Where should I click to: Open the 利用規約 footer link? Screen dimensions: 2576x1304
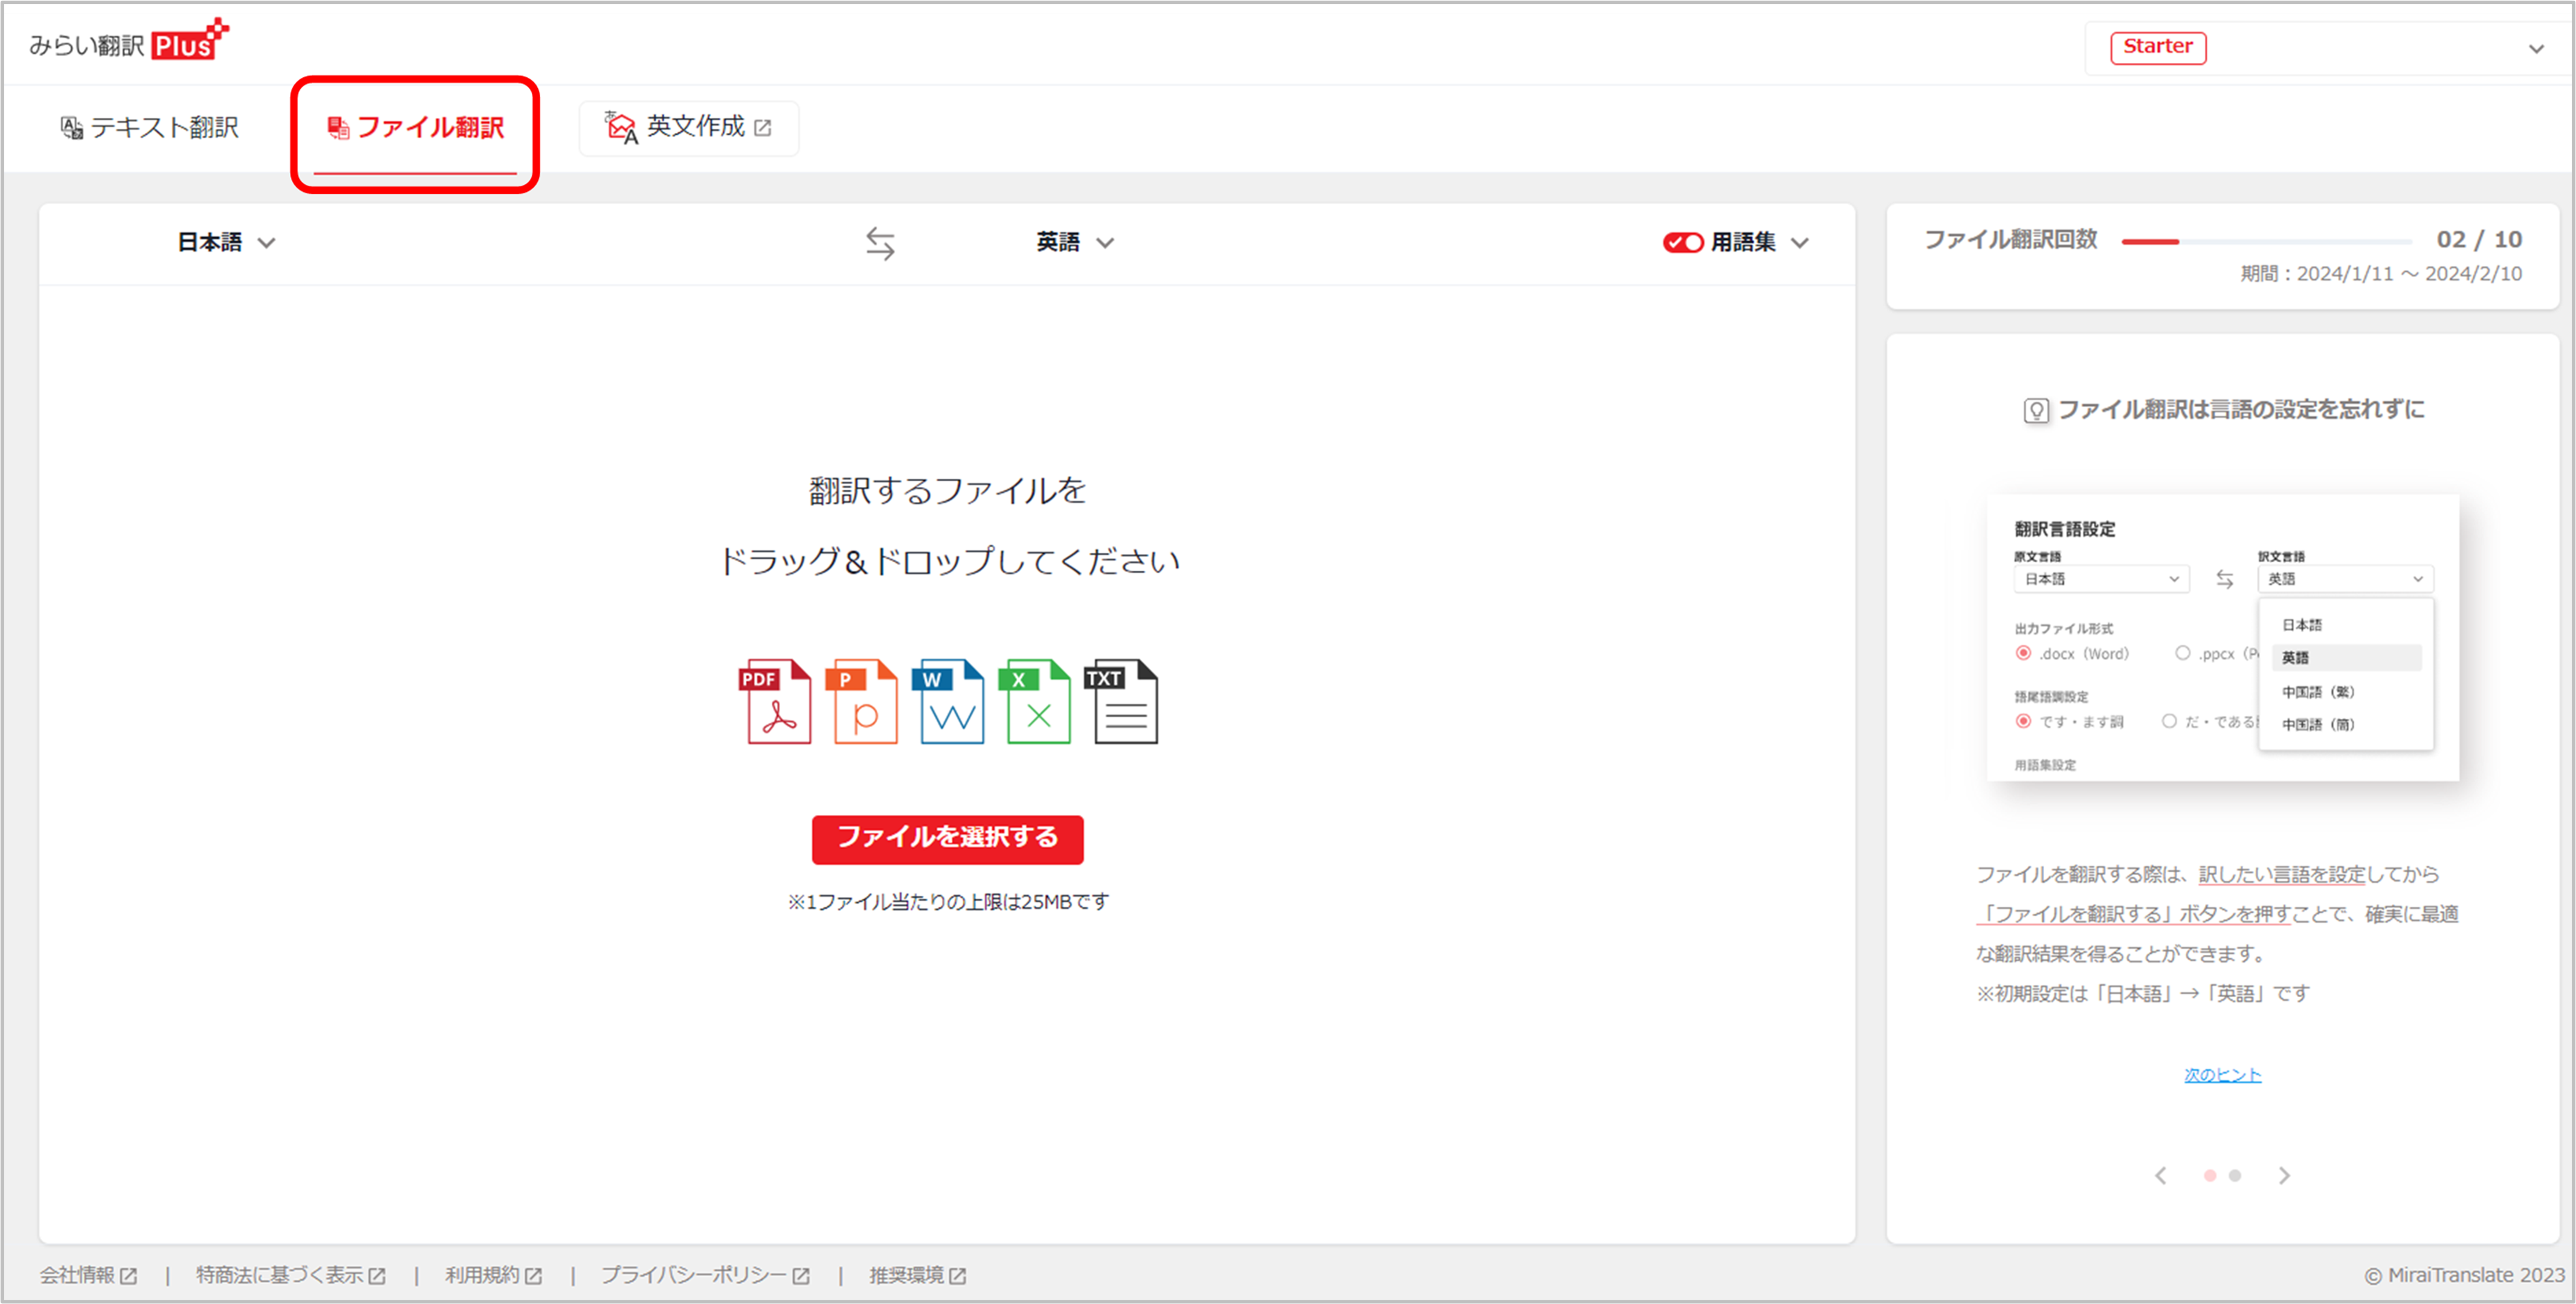point(494,1275)
